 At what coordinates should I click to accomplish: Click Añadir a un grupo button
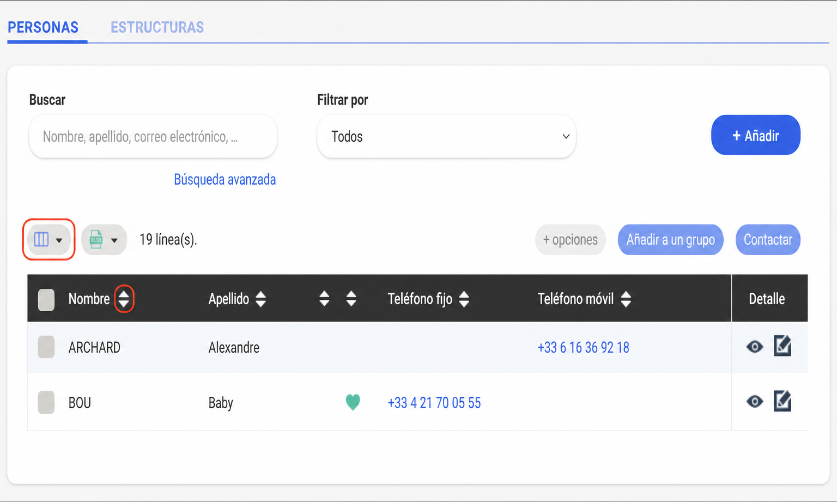(670, 240)
